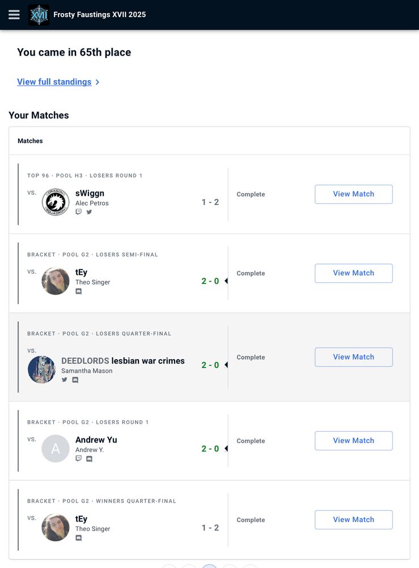
Task: Open the View full standings link
Action: (x=54, y=82)
